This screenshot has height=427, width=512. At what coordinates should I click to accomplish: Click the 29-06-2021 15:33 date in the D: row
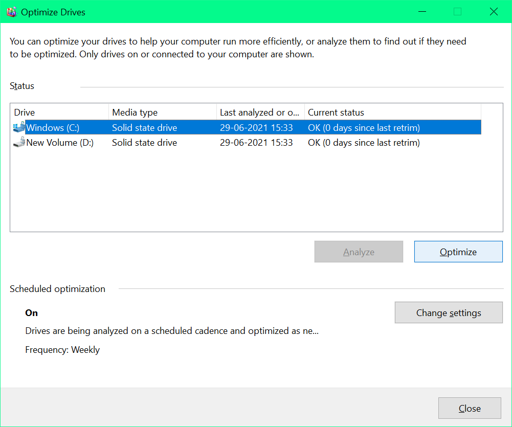click(x=256, y=143)
